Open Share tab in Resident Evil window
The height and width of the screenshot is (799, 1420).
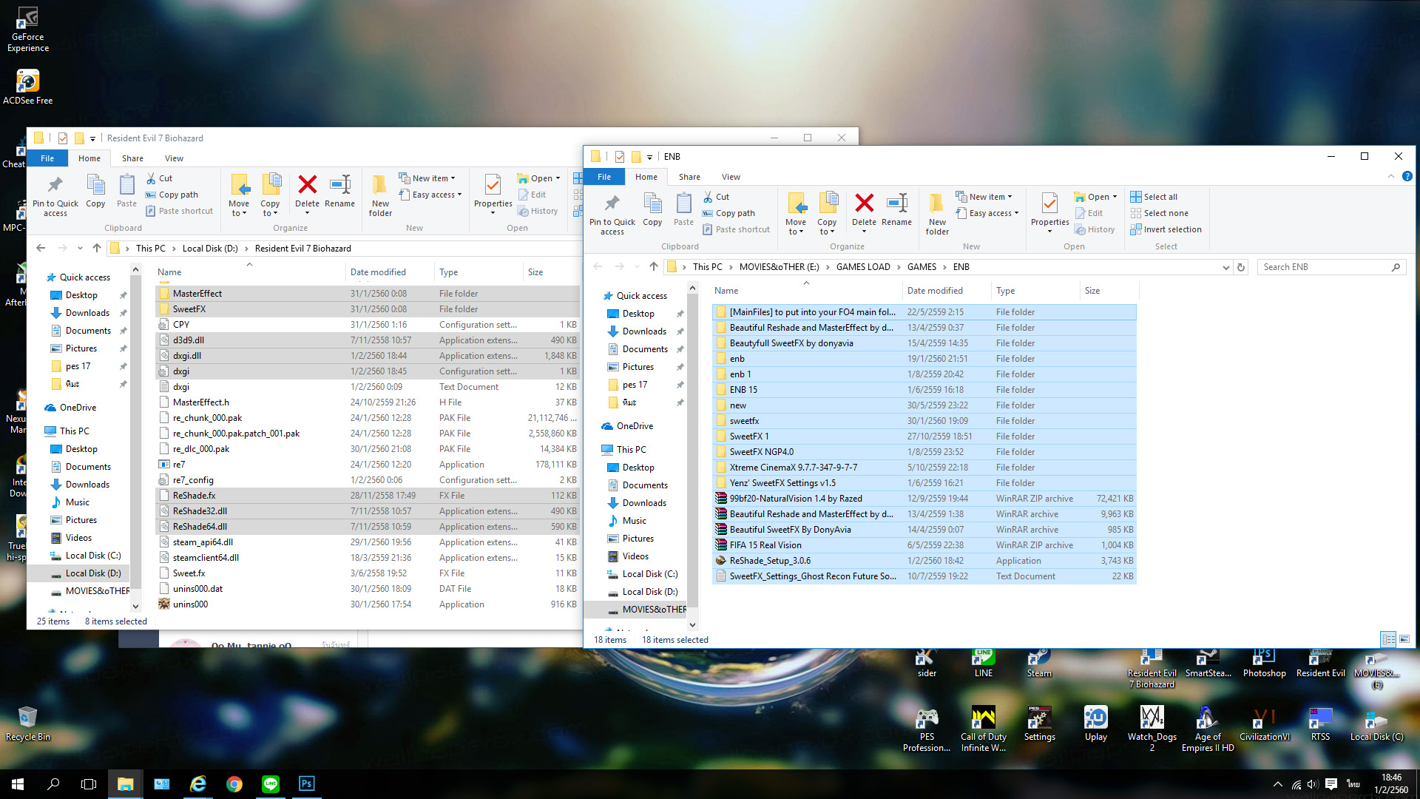click(x=132, y=158)
